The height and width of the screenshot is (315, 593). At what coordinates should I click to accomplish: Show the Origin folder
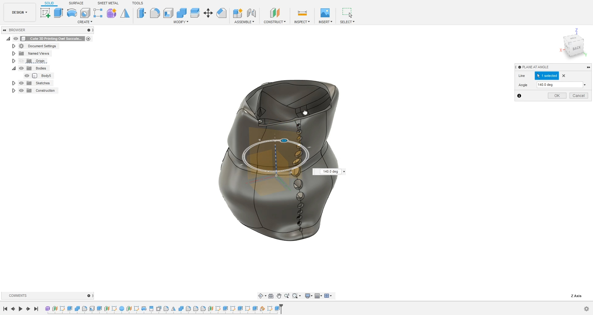pyautogui.click(x=21, y=61)
